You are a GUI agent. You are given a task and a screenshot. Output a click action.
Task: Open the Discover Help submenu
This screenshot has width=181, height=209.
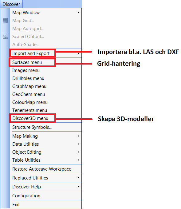point(45,187)
